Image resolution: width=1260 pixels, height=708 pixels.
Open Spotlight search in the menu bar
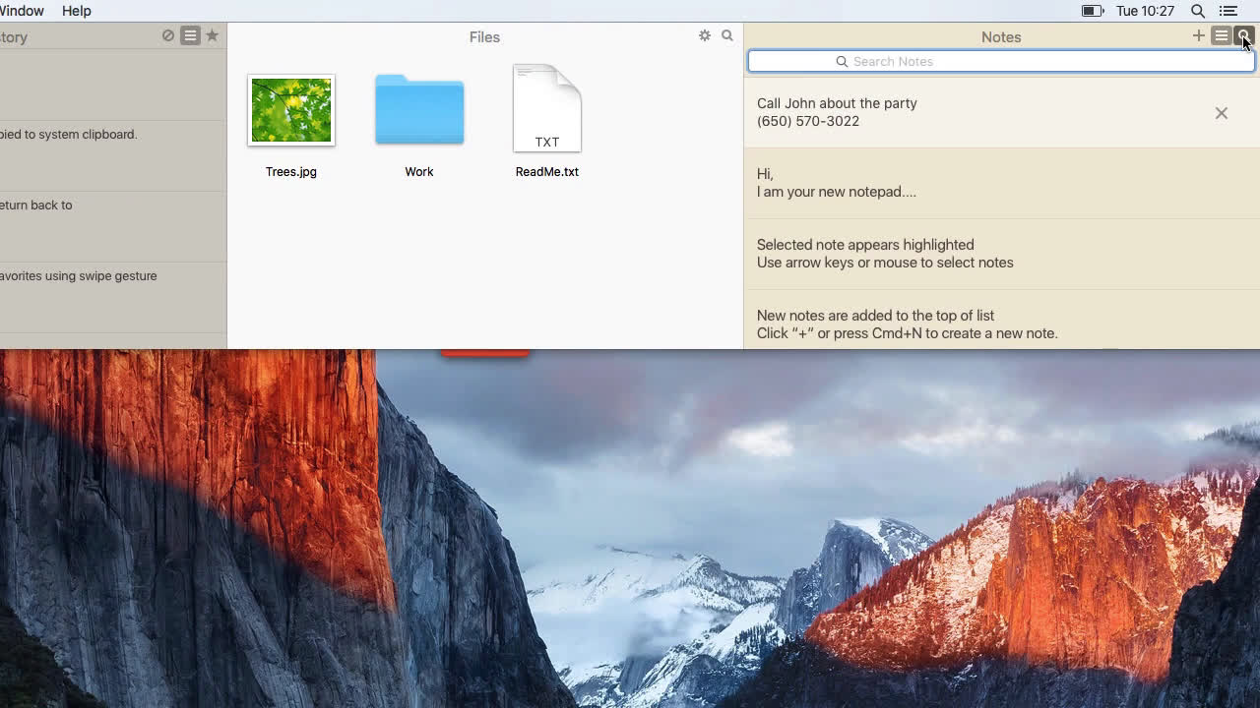point(1198,11)
